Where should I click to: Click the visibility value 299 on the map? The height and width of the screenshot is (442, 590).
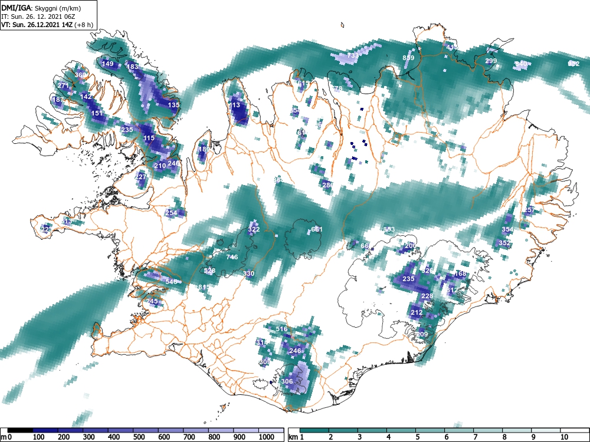coord(491,61)
